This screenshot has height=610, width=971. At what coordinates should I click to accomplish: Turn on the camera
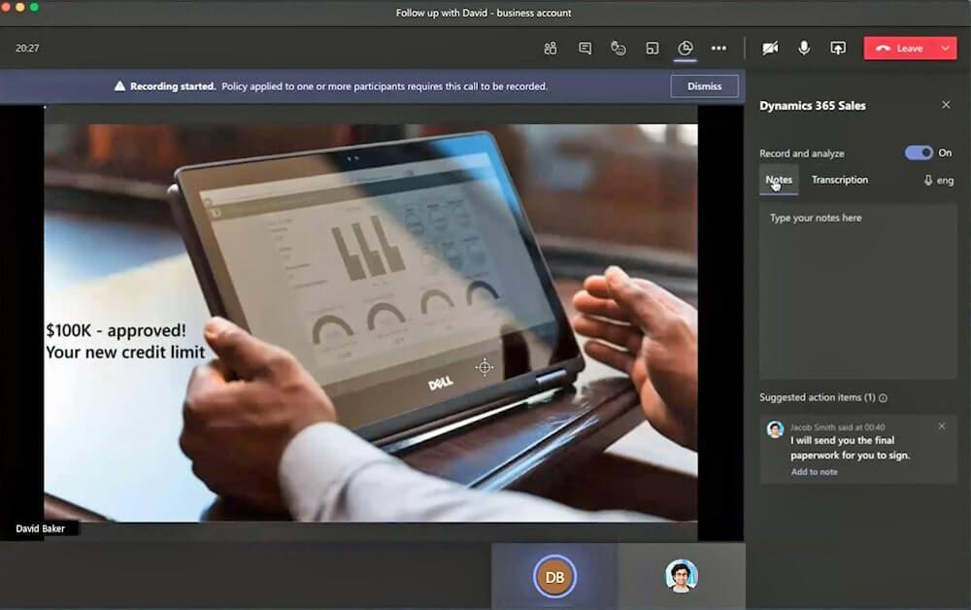point(770,48)
